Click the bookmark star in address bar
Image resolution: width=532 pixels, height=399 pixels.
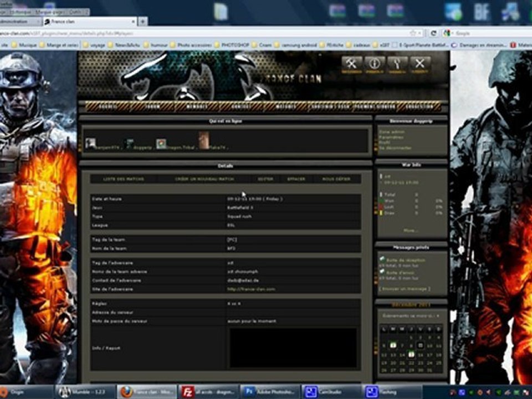point(413,33)
